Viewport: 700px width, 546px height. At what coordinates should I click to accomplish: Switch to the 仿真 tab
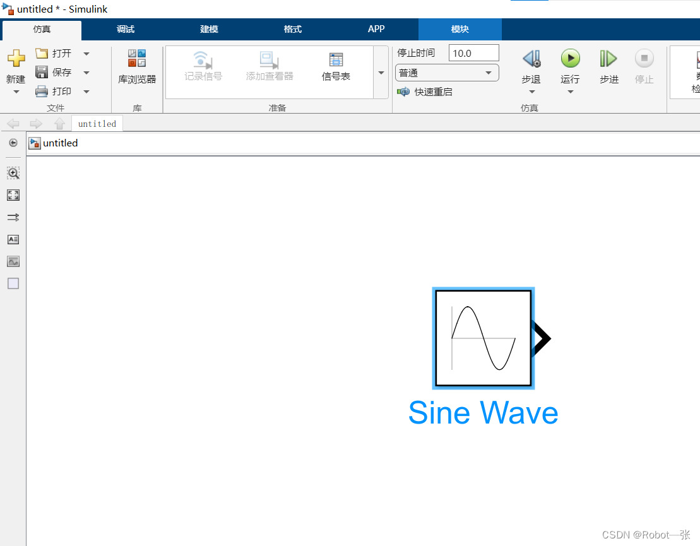(x=42, y=30)
